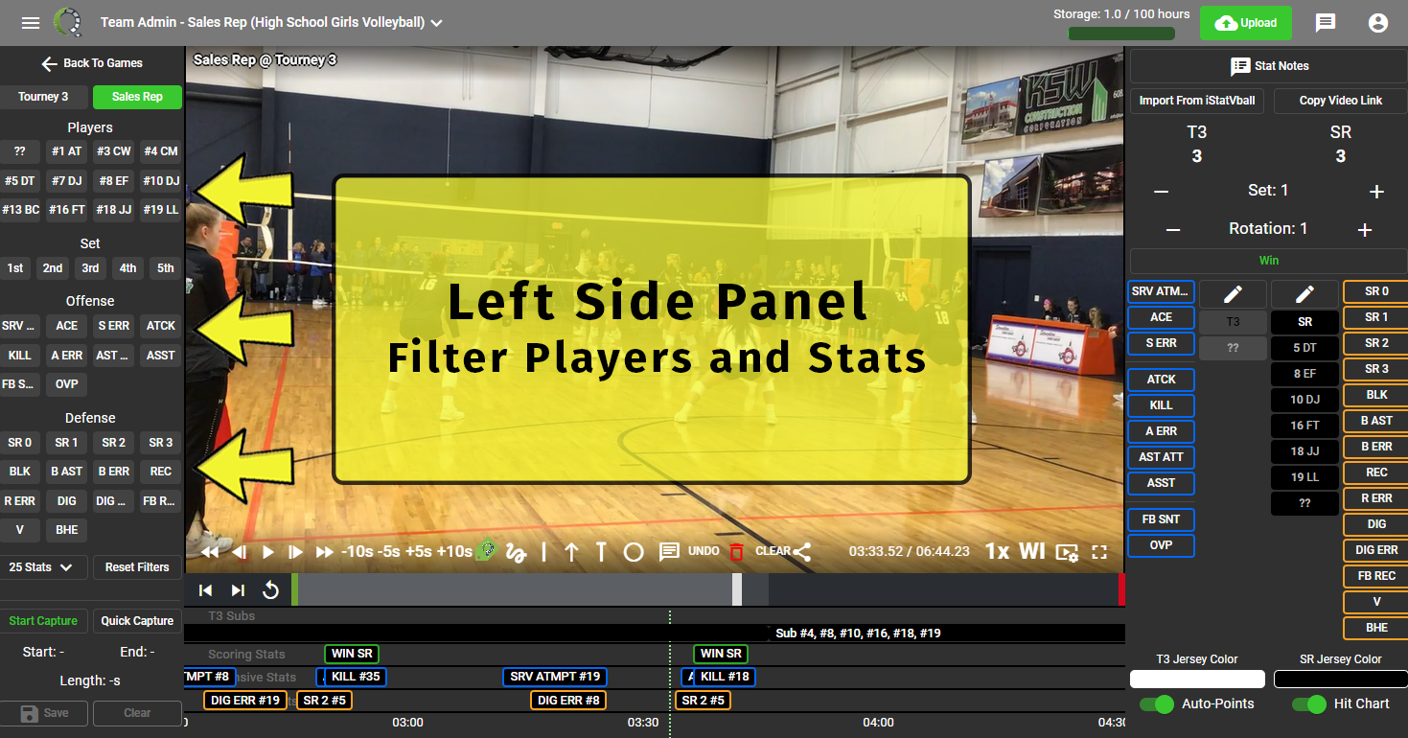Delete with the red trash icon
1408x738 pixels.
point(736,552)
